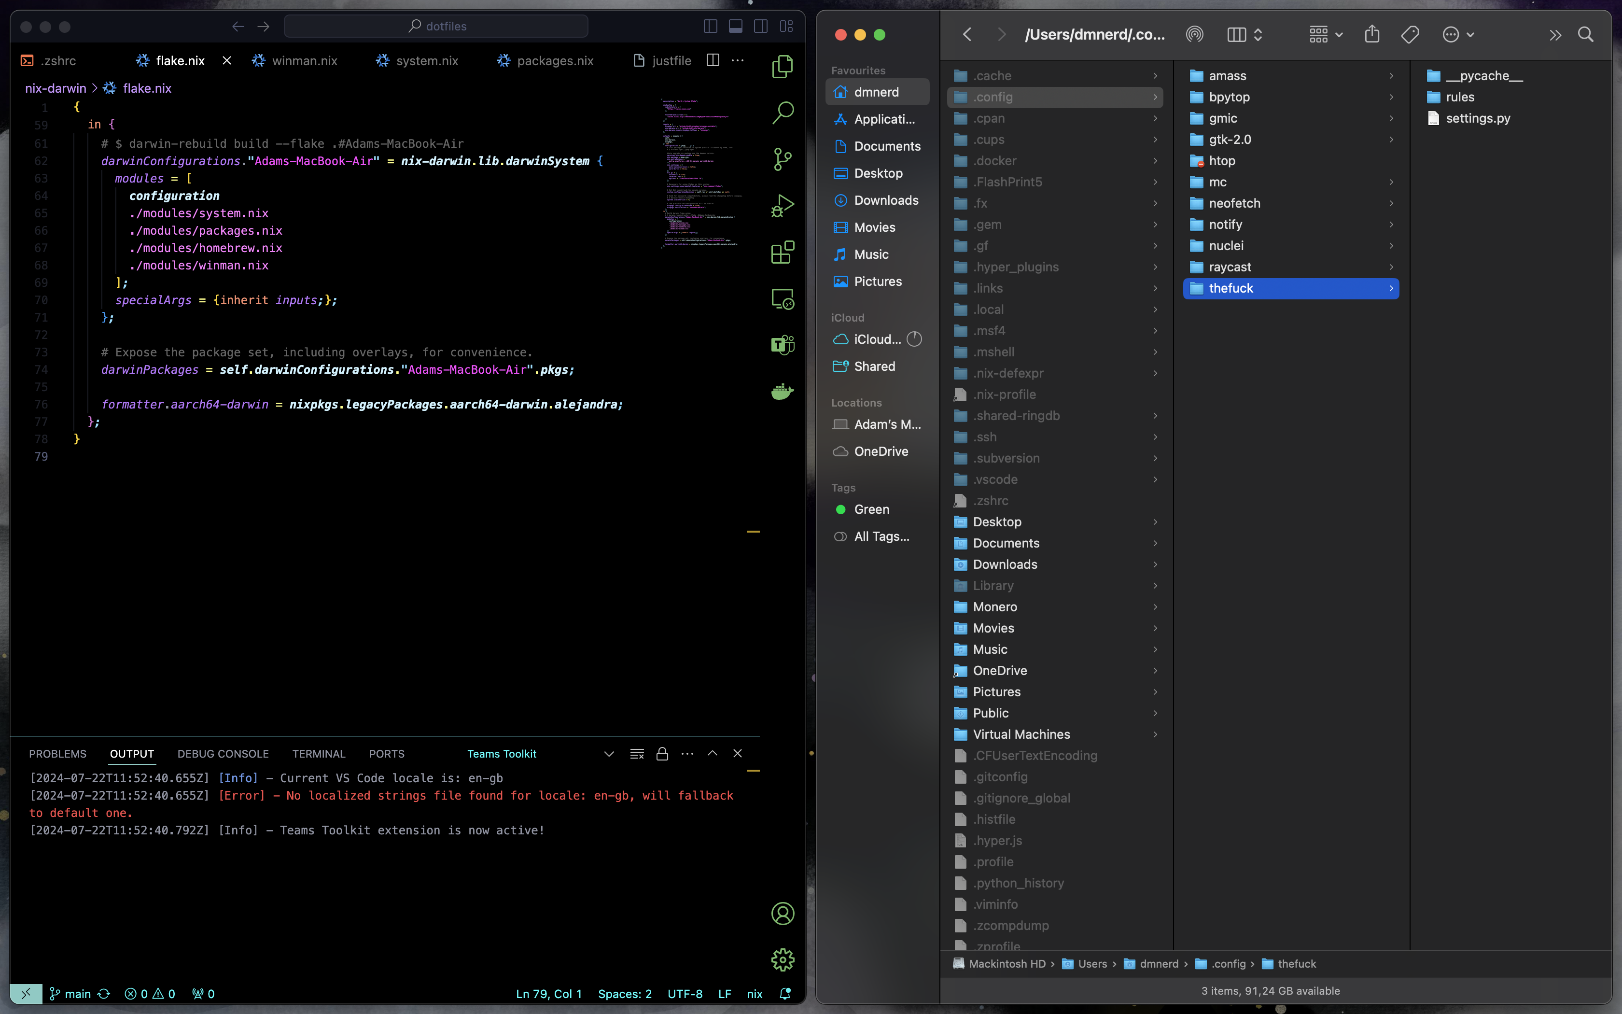Click the AirDrop icon in Finder toolbar

[x=1194, y=34]
